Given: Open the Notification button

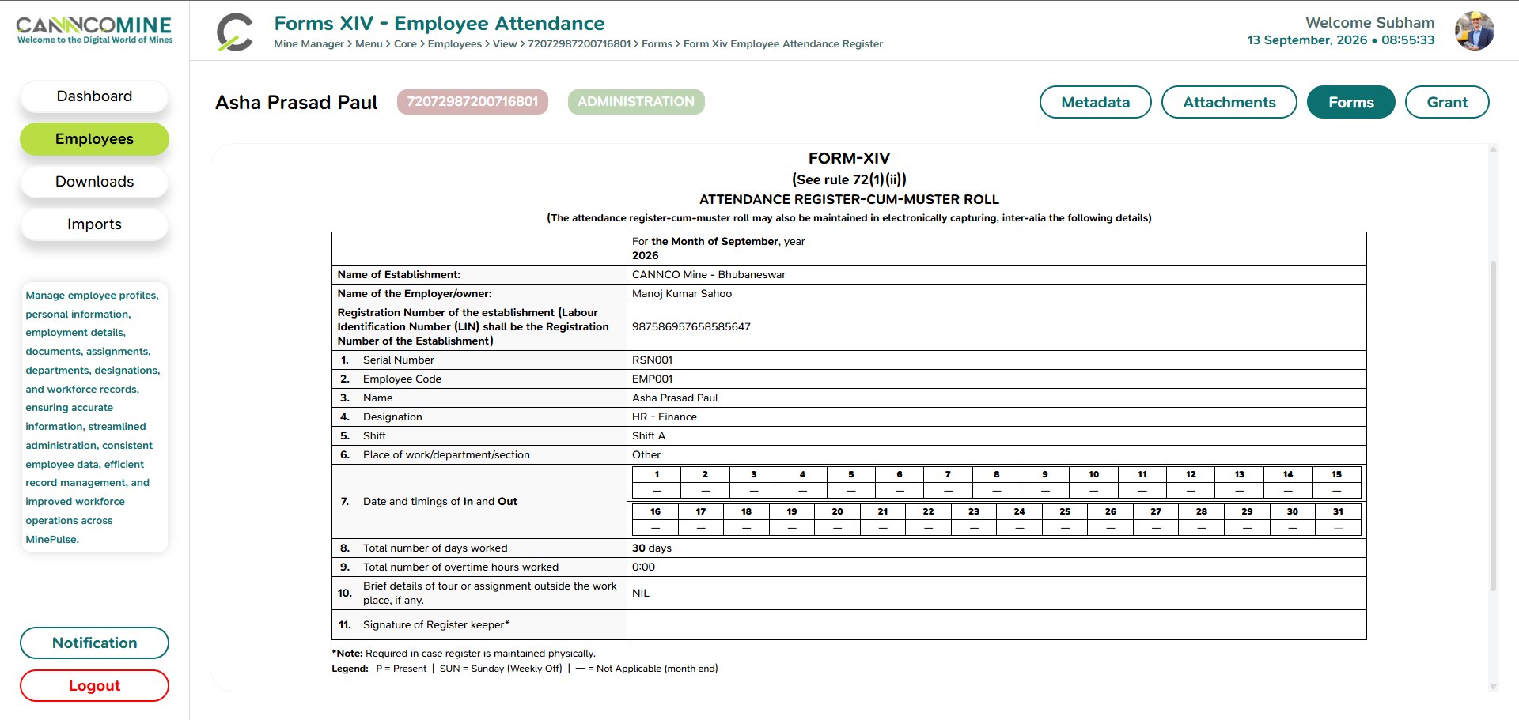Looking at the screenshot, I should tap(94, 643).
